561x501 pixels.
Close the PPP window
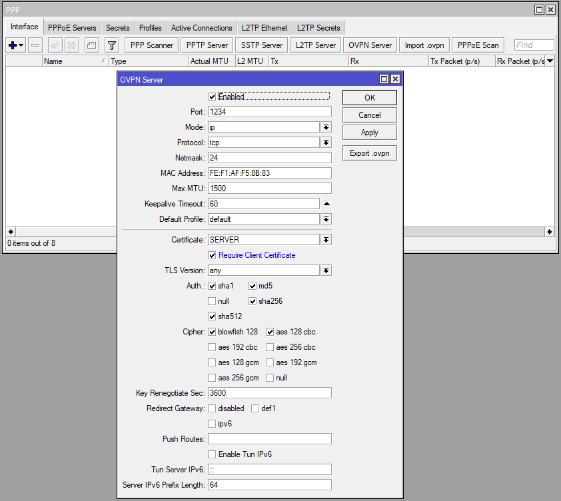[550, 10]
